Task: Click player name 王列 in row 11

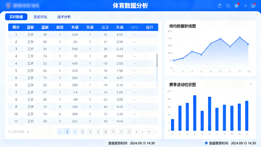Action: click(x=30, y=121)
